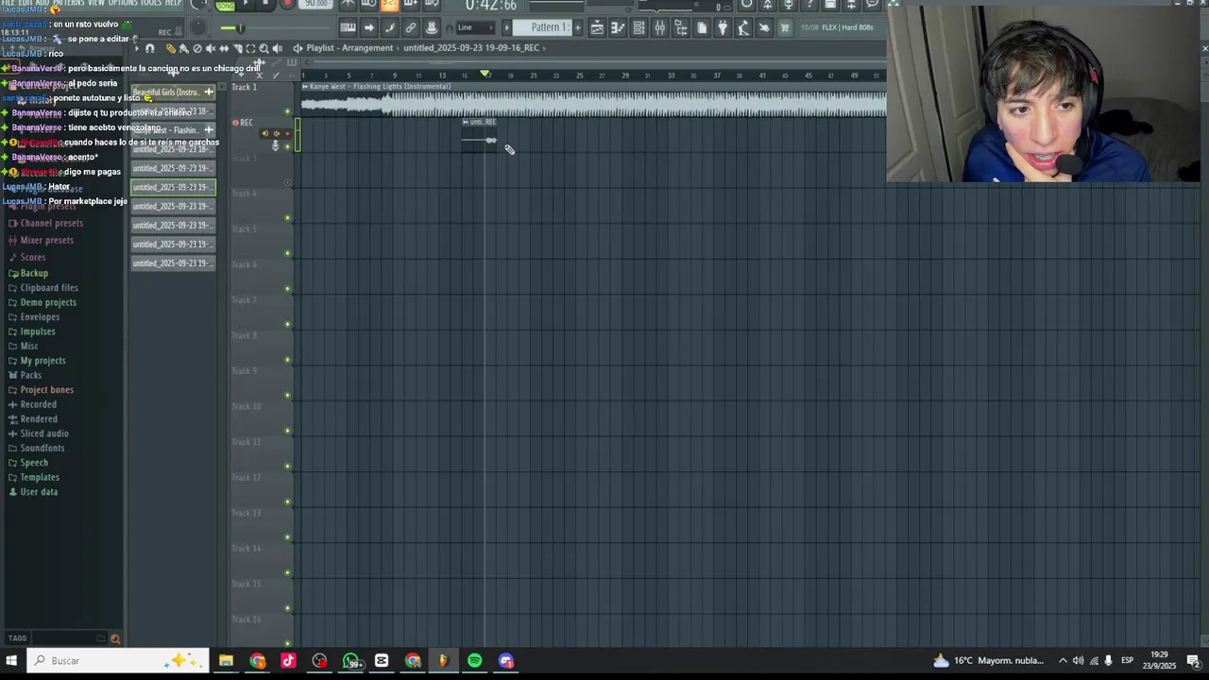The width and height of the screenshot is (1209, 680).
Task: Toggle the mute LED on Track 1
Action: 287,111
